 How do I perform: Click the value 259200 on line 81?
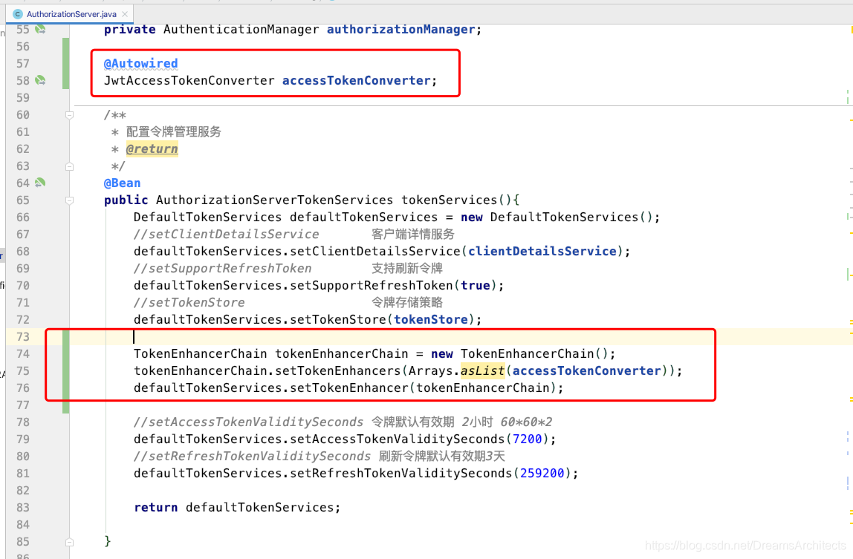point(542,474)
